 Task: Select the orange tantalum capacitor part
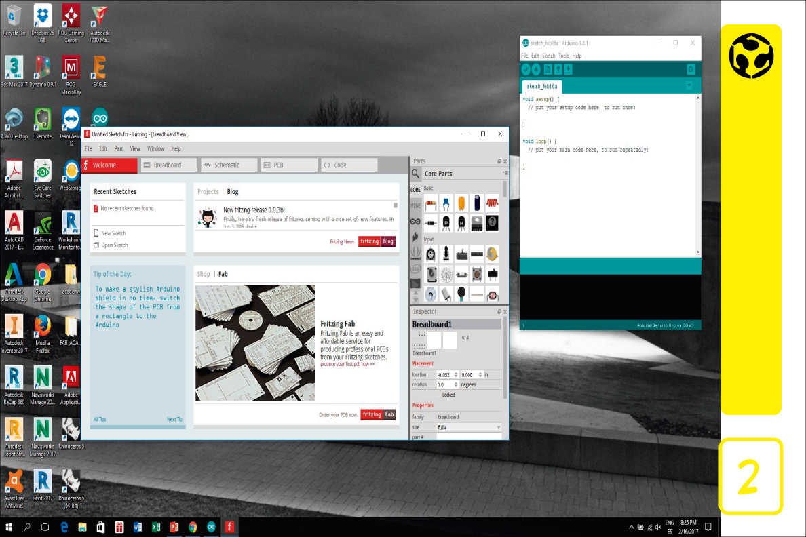pos(461,203)
